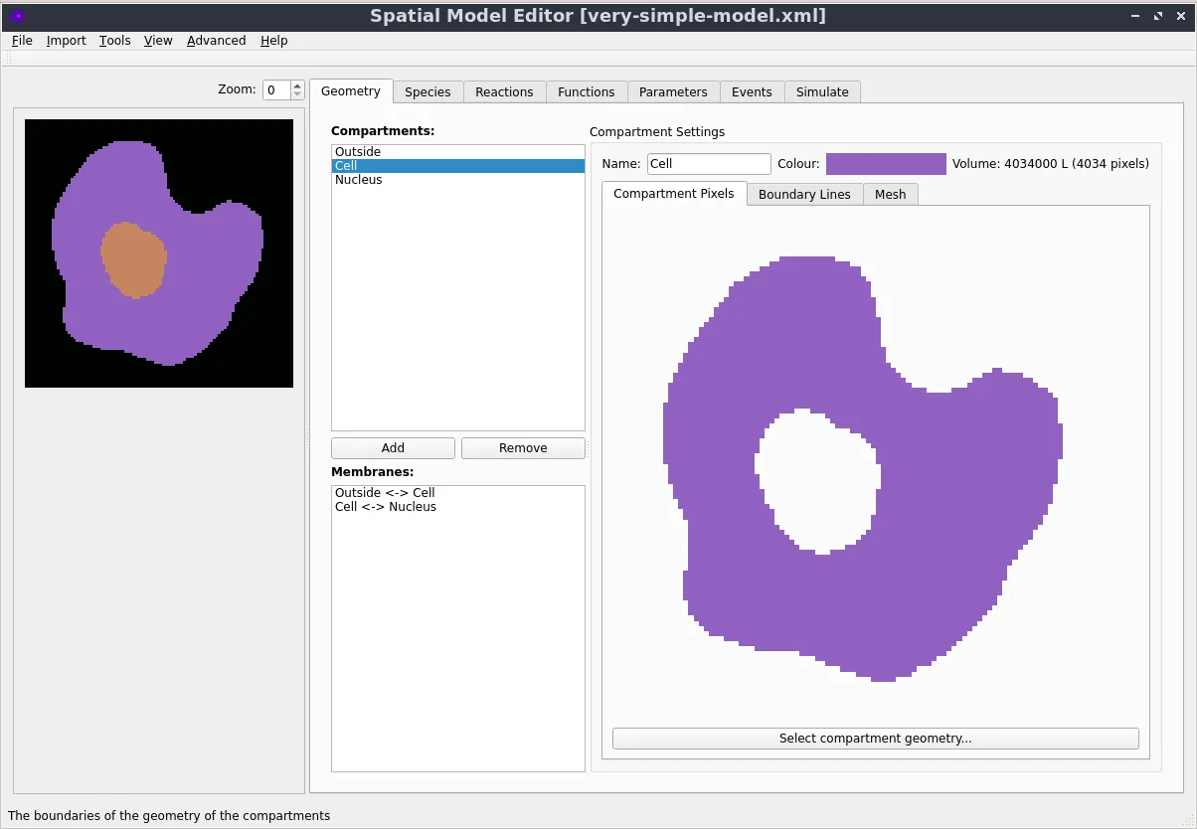Click Select compartment geometry button
Viewport: 1197px width, 829px height.
click(x=876, y=739)
